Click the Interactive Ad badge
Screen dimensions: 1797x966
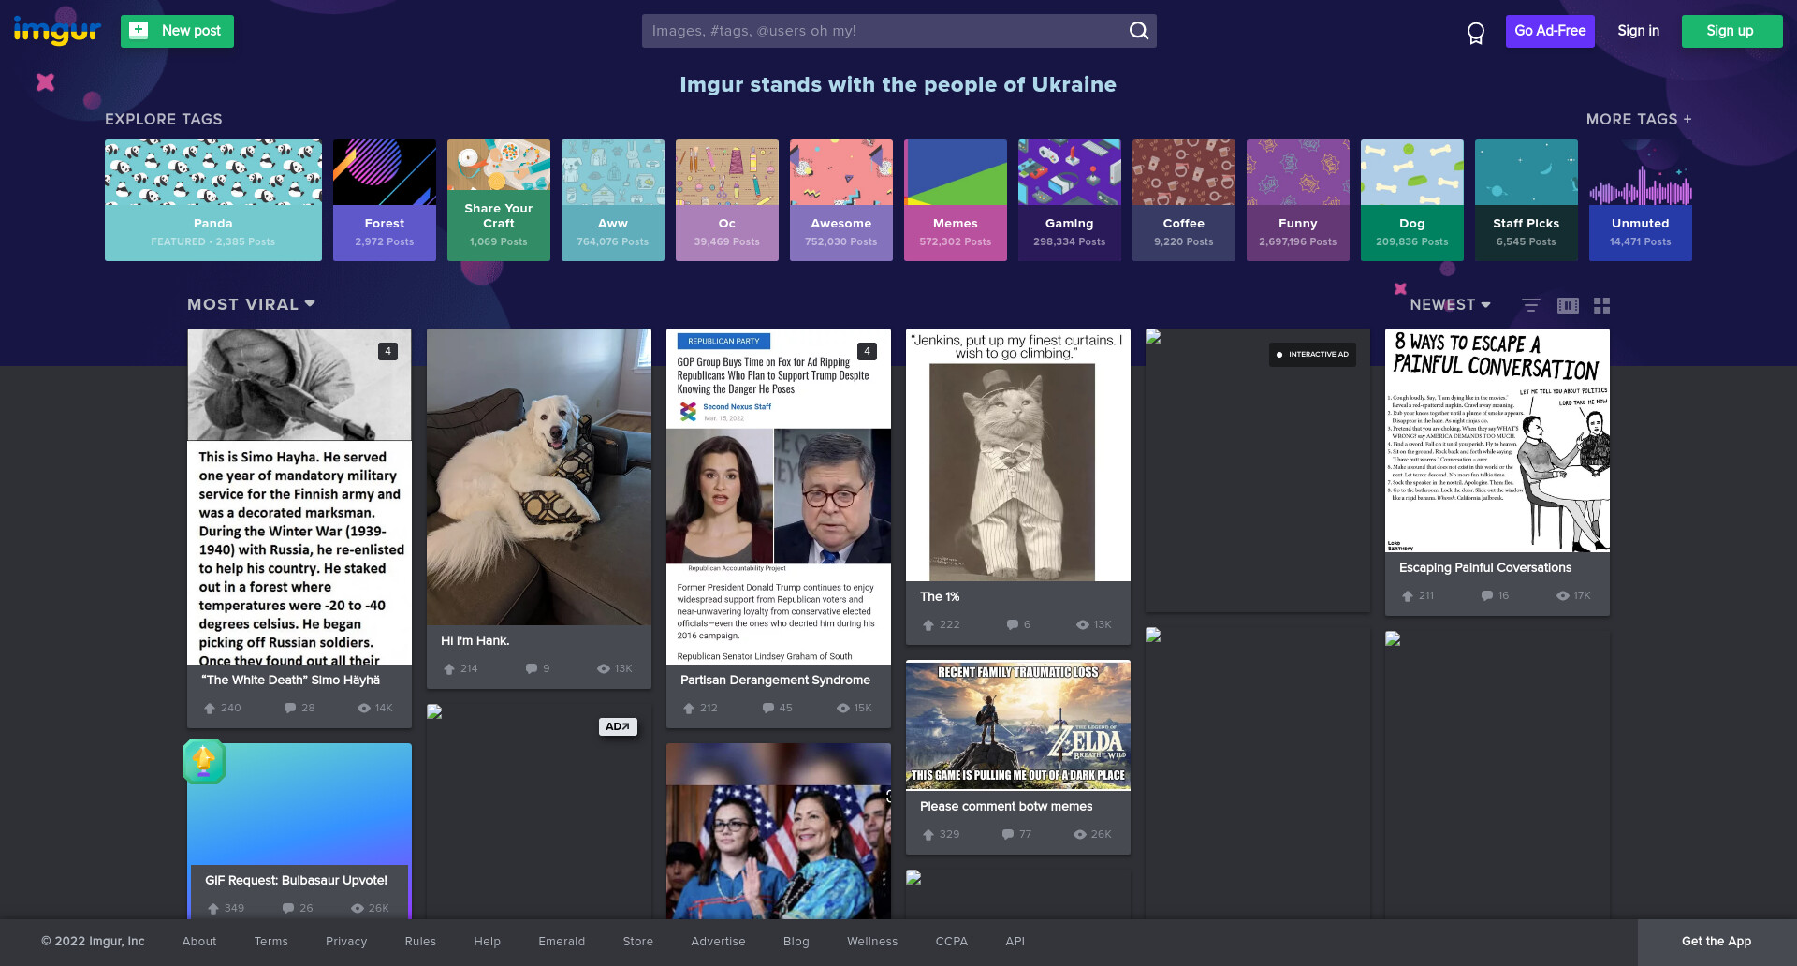(1312, 355)
